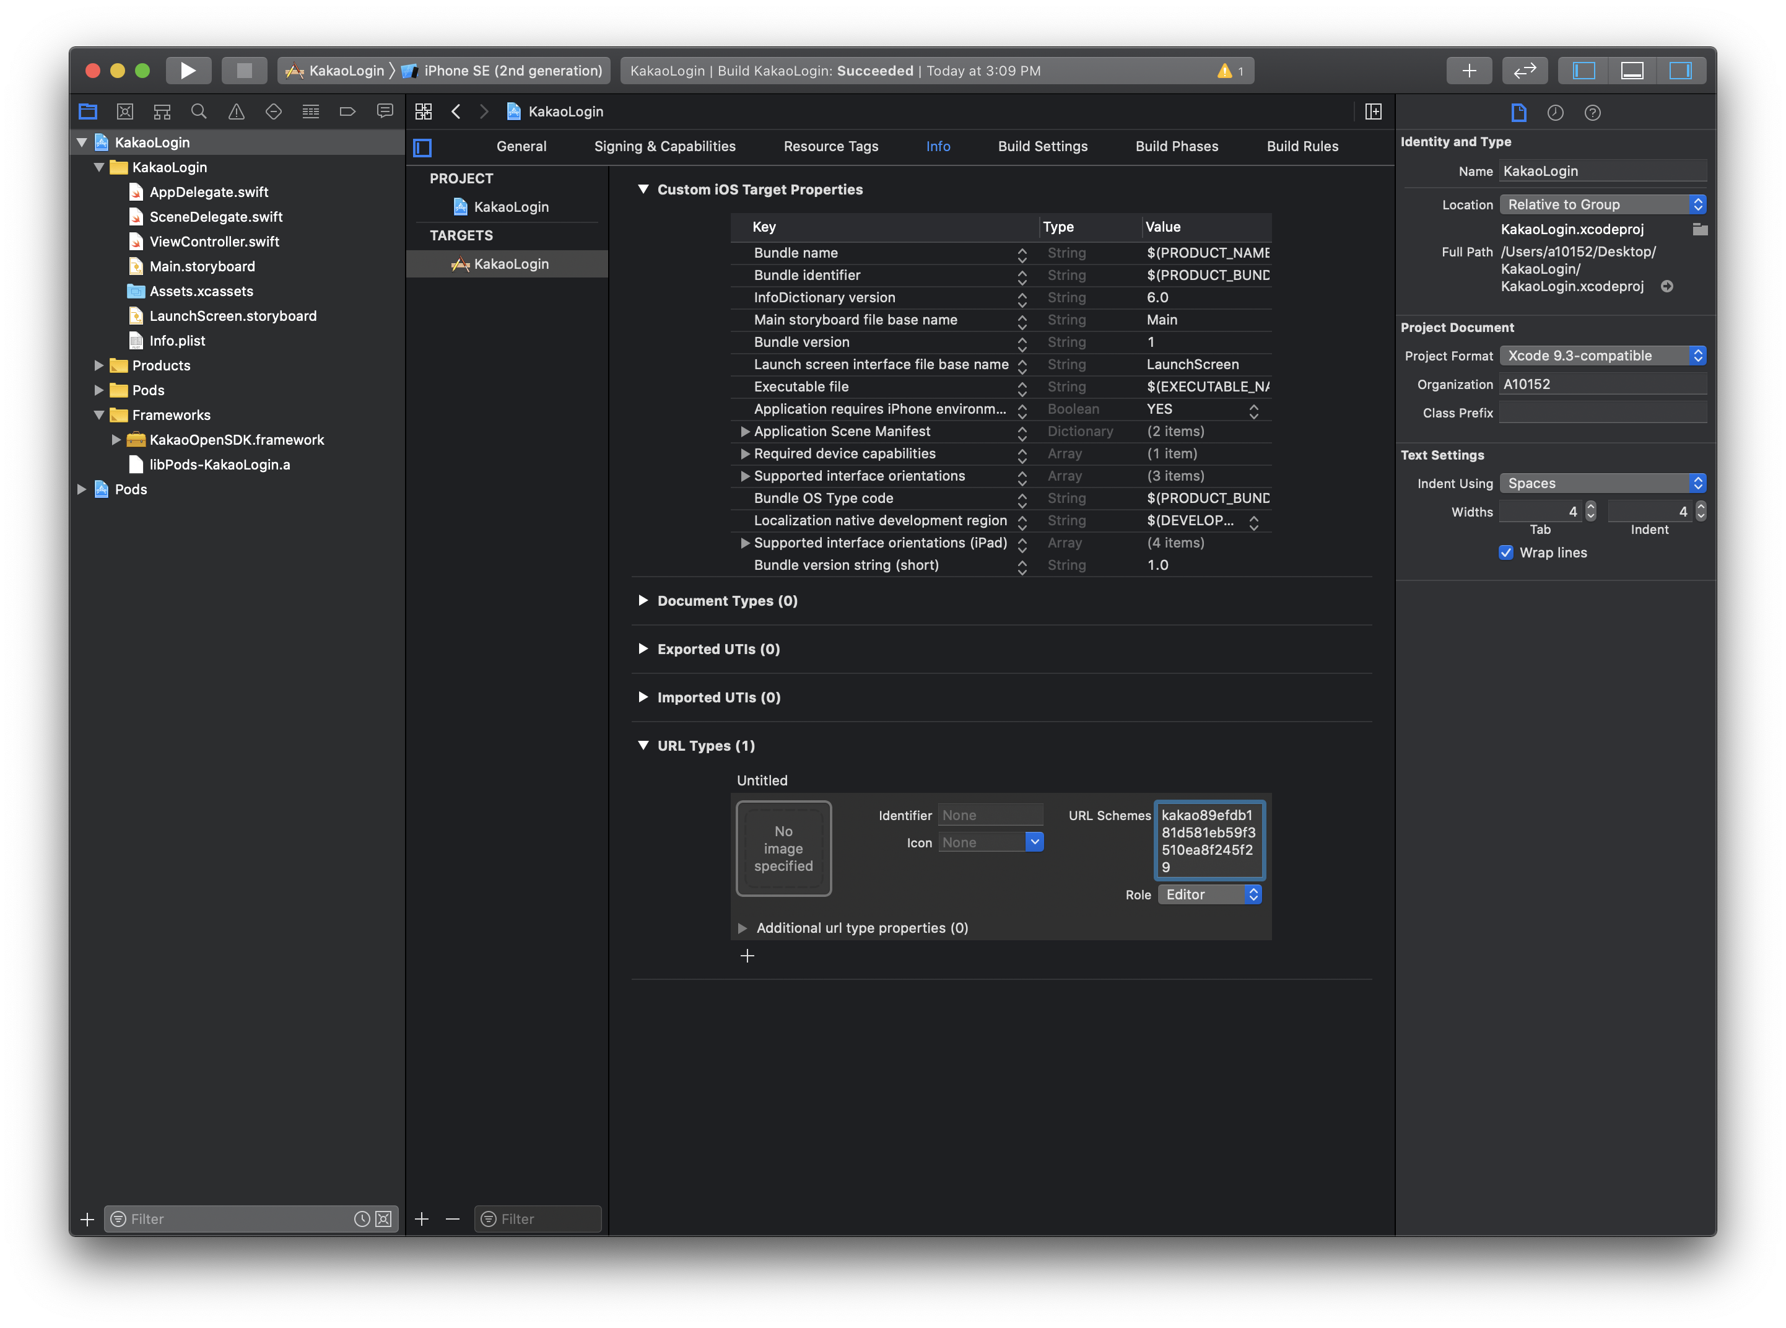Expand the Products folder in navigator

pos(99,366)
